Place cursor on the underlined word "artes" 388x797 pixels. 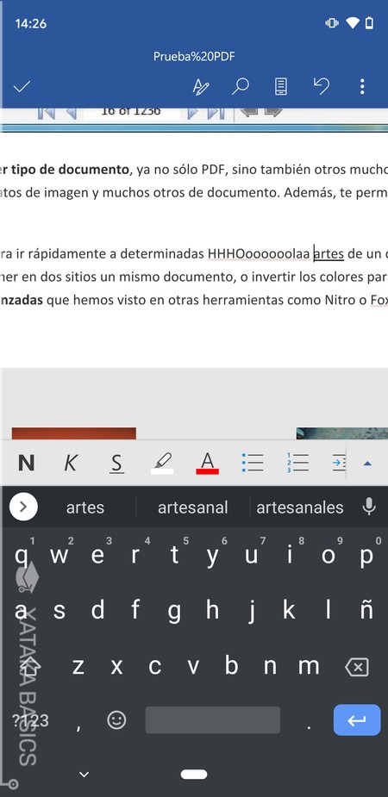point(329,252)
